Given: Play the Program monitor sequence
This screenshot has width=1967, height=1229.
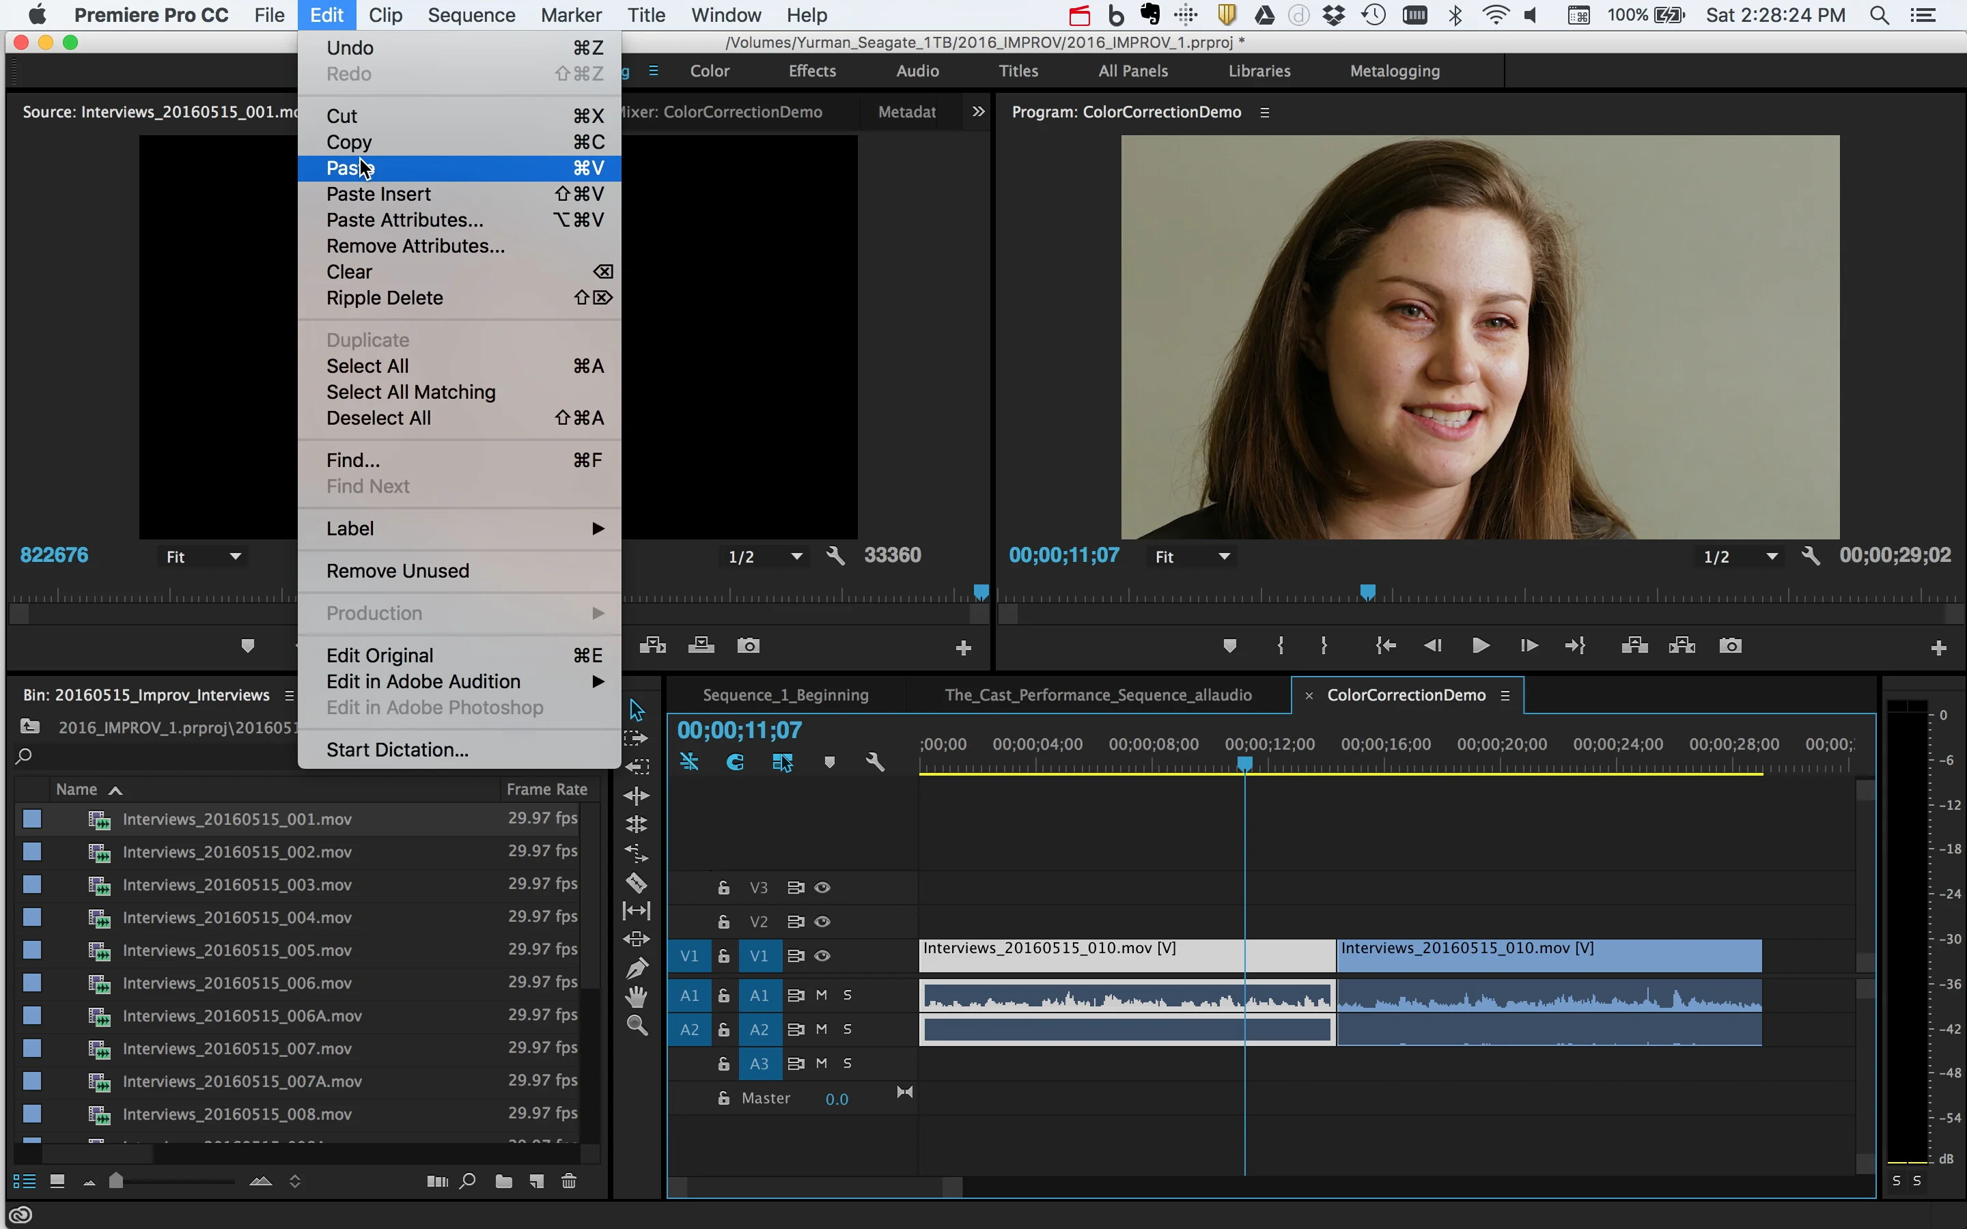Looking at the screenshot, I should pos(1480,645).
